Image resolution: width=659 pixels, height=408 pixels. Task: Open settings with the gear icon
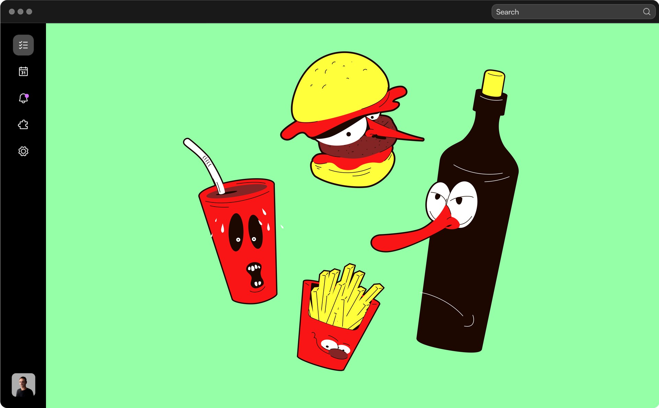pyautogui.click(x=23, y=151)
